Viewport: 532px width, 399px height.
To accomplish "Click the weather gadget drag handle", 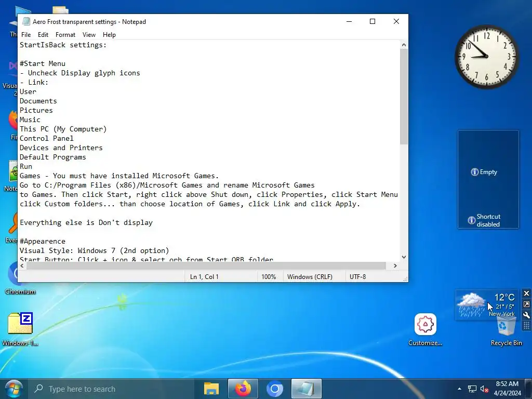I will click(x=526, y=326).
